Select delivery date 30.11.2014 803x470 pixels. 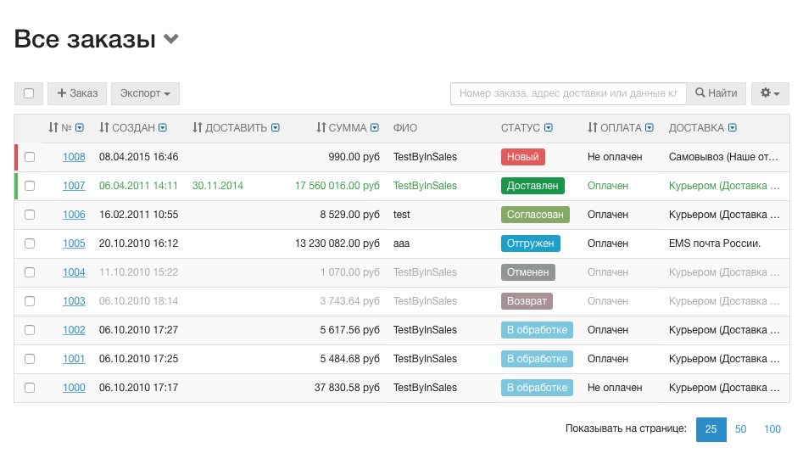(x=218, y=186)
